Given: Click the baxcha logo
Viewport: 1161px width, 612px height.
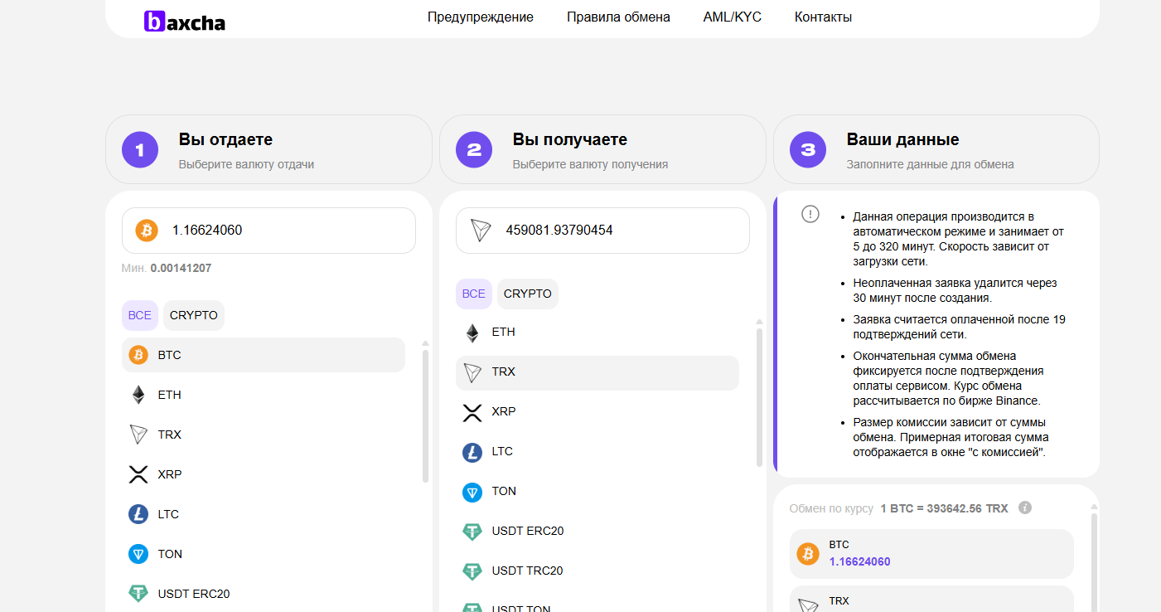Looking at the screenshot, I should click(x=185, y=21).
